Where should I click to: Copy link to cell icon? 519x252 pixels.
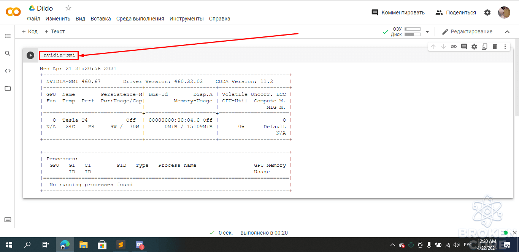pyautogui.click(x=454, y=47)
